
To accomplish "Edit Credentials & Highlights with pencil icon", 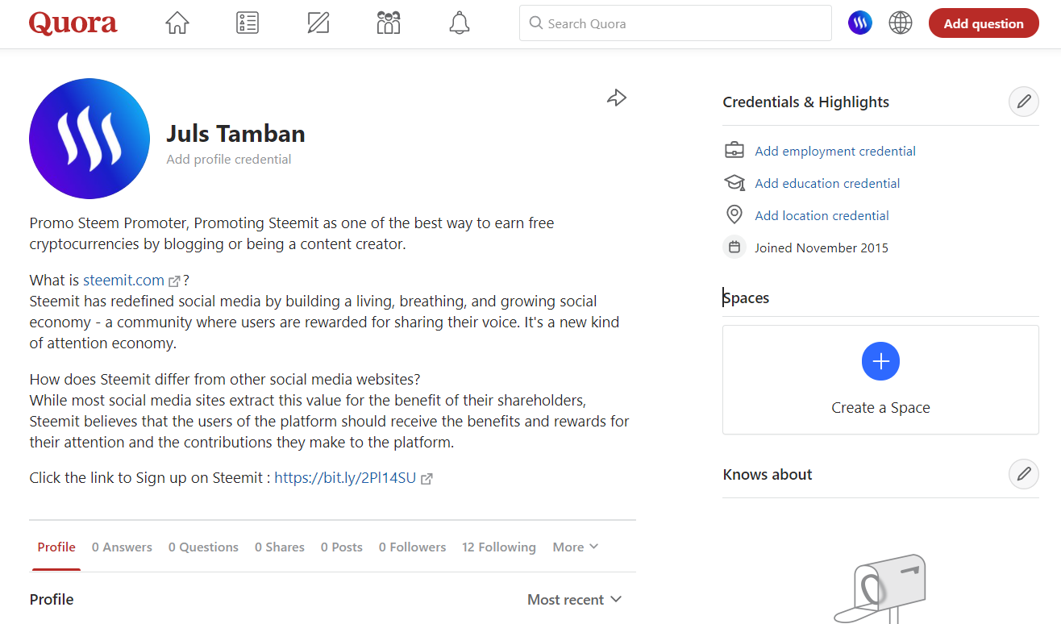I will tap(1024, 102).
